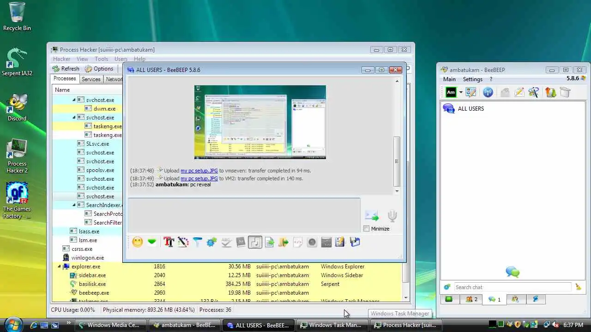Click Windows Task Manager taskbar button

[x=331, y=325]
